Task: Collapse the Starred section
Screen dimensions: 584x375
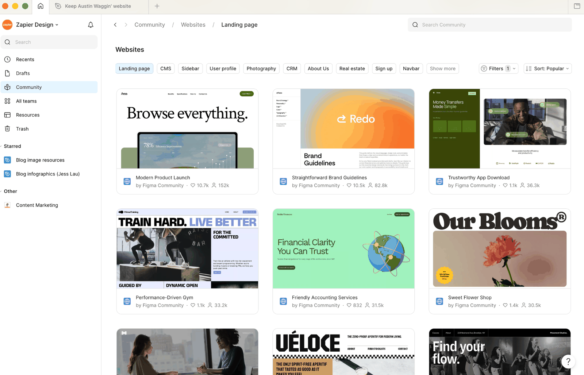Action: pos(12,146)
